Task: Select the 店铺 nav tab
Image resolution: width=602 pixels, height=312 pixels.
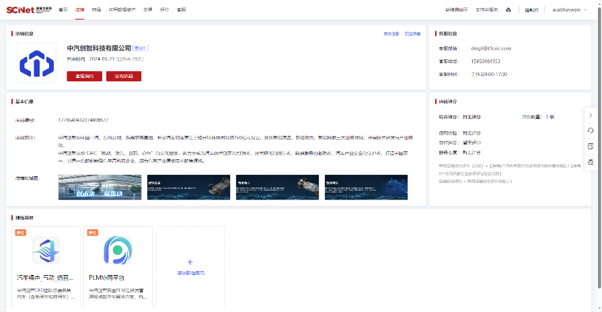Action: point(79,10)
